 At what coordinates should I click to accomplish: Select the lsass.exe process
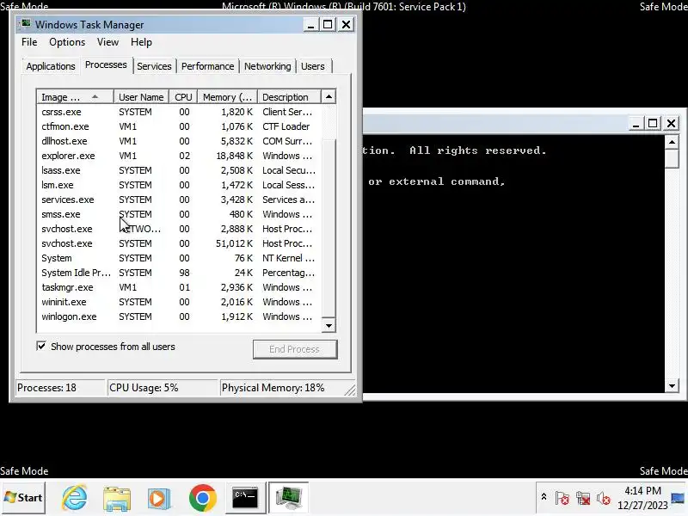point(180,170)
